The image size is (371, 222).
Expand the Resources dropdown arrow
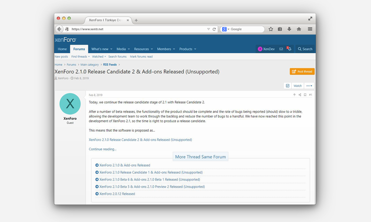click(152, 49)
